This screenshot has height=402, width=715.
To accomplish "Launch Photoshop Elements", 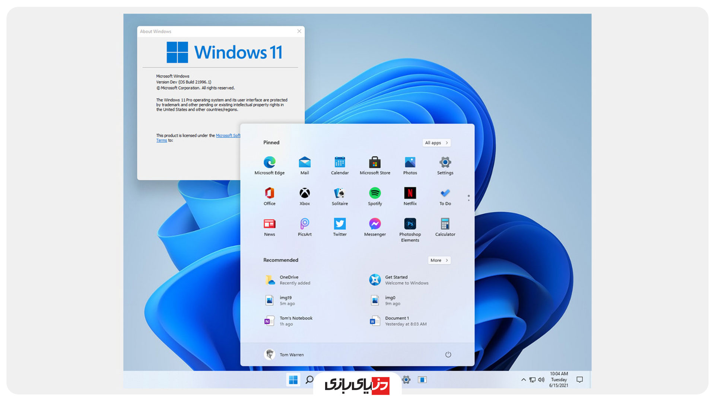I will pyautogui.click(x=410, y=225).
